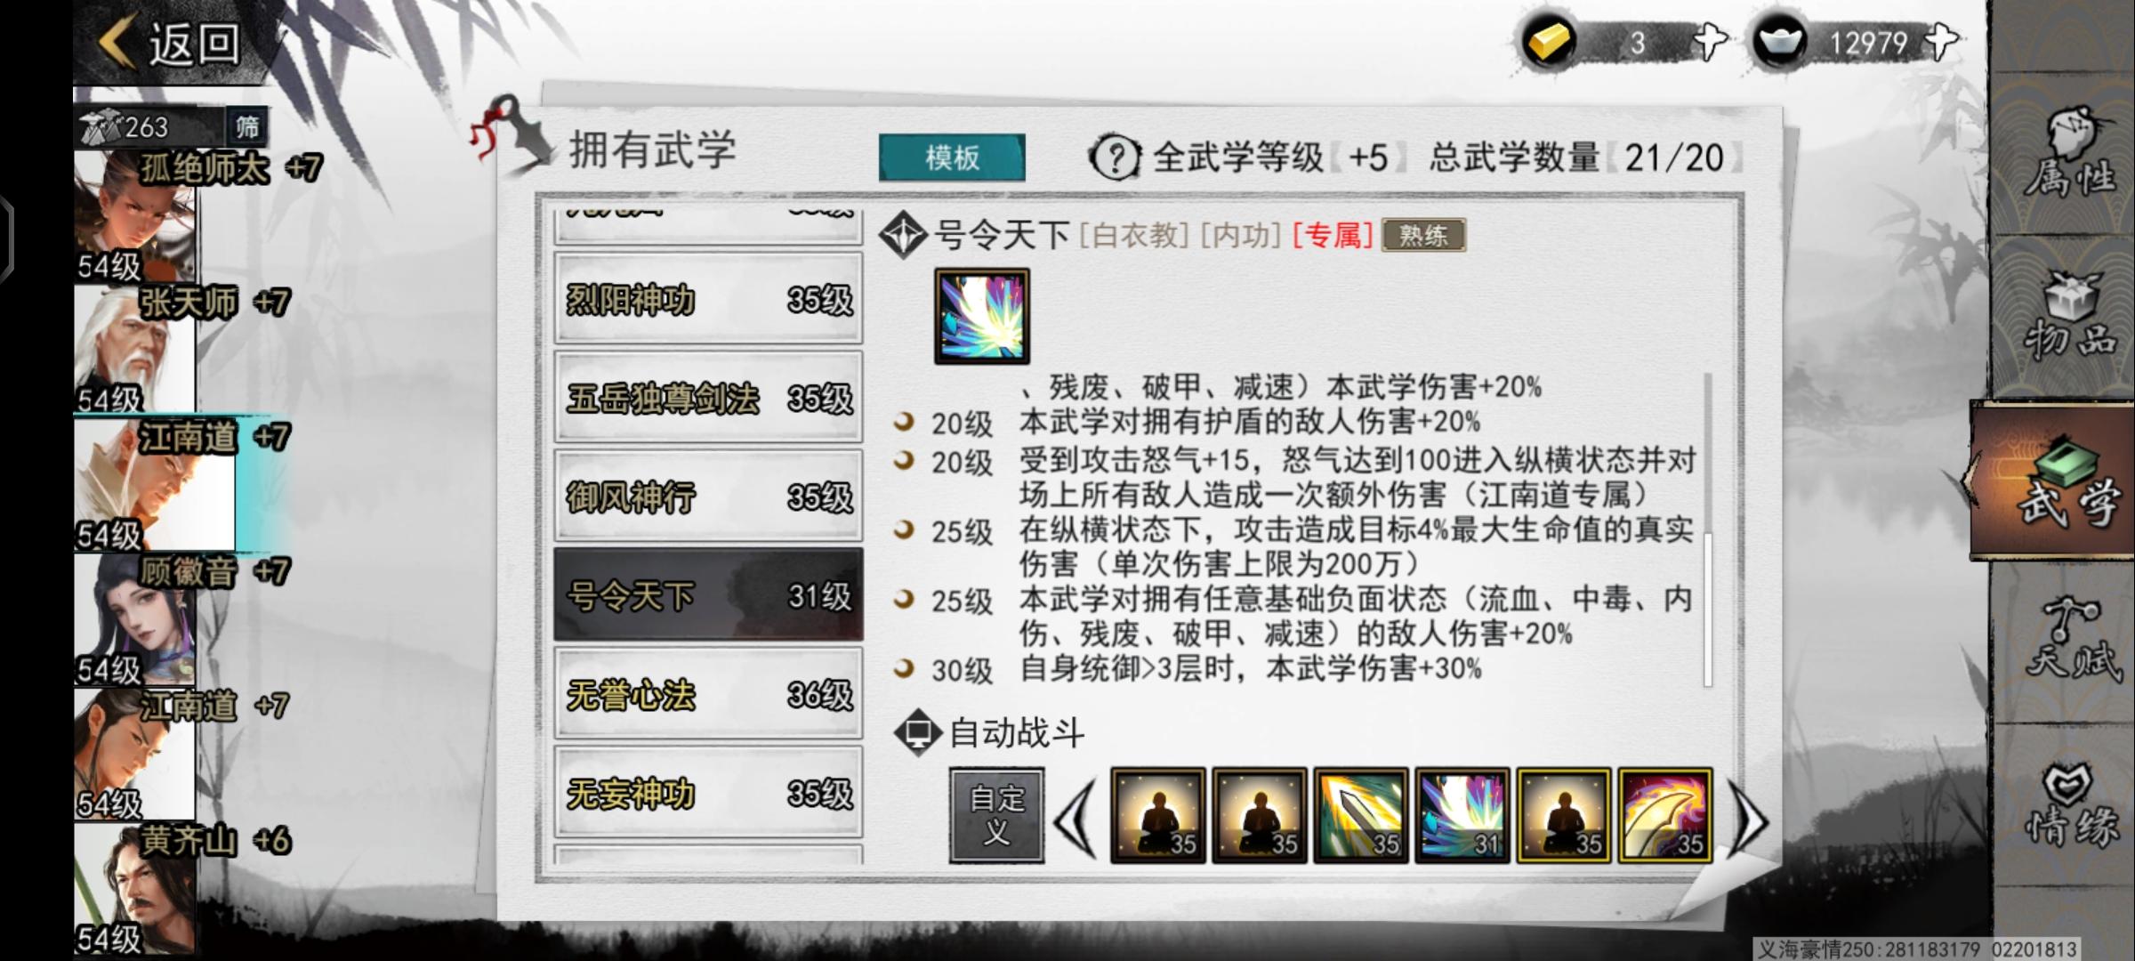Show next auto battle skills with right arrow
The image size is (2135, 961).
pyautogui.click(x=1748, y=817)
